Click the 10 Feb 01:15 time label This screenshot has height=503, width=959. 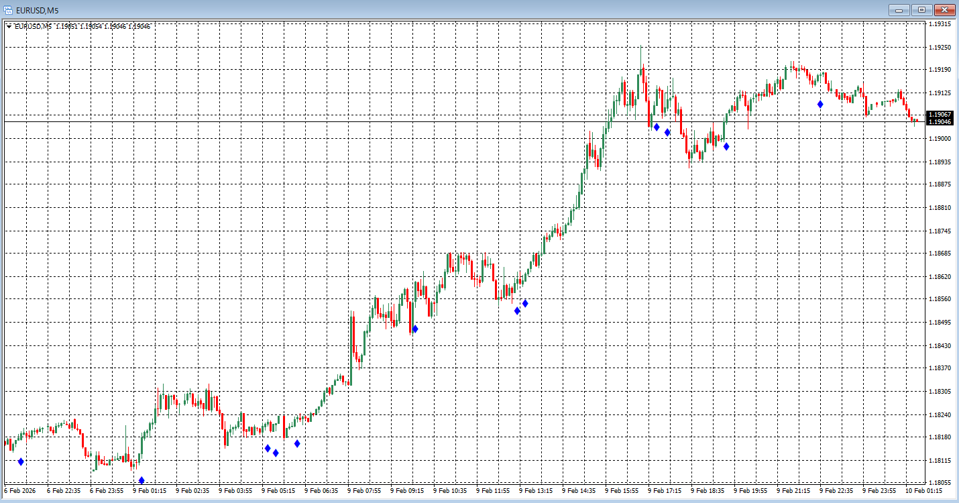tap(923, 491)
